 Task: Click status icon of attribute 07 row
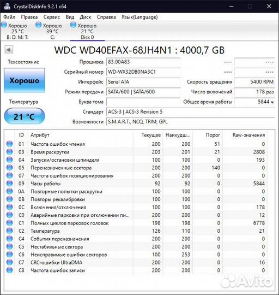tap(10, 175)
